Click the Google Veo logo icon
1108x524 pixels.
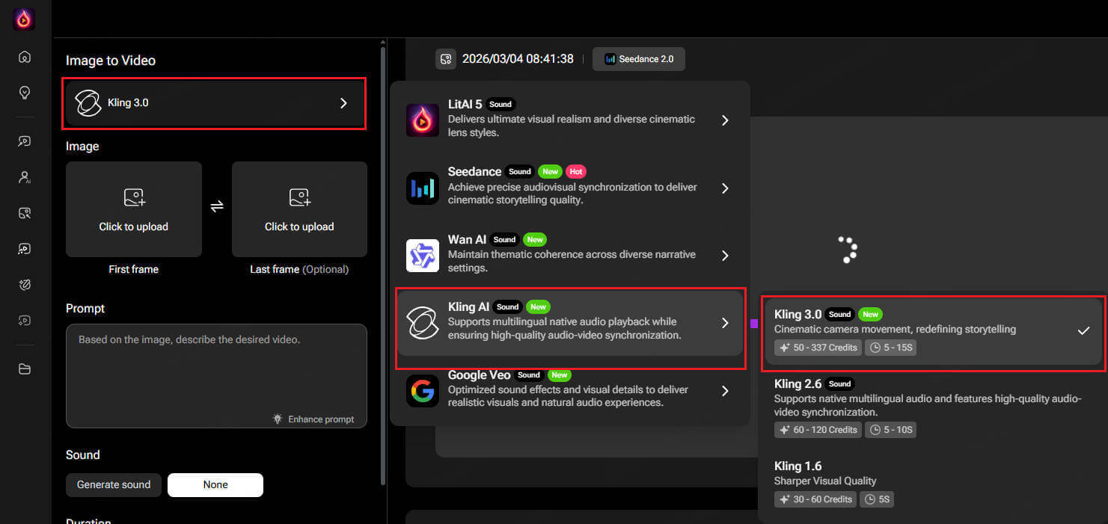422,391
